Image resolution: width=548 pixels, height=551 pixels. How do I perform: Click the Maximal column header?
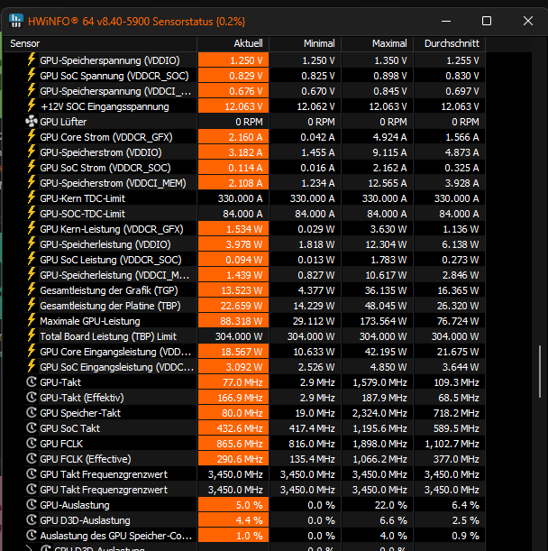(x=378, y=43)
